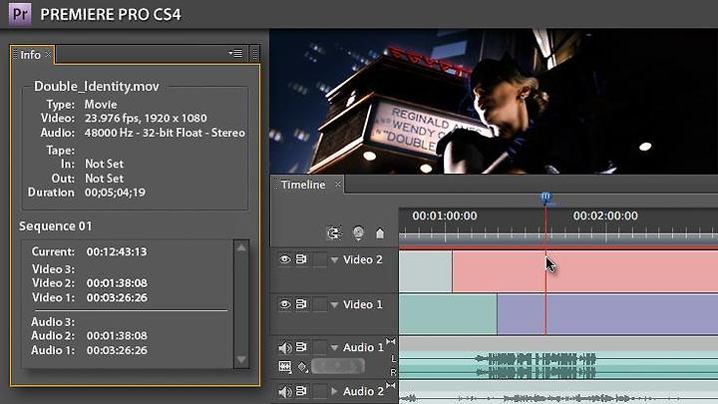Click the Audio 2 track name
718x404 pixels.
(364, 392)
